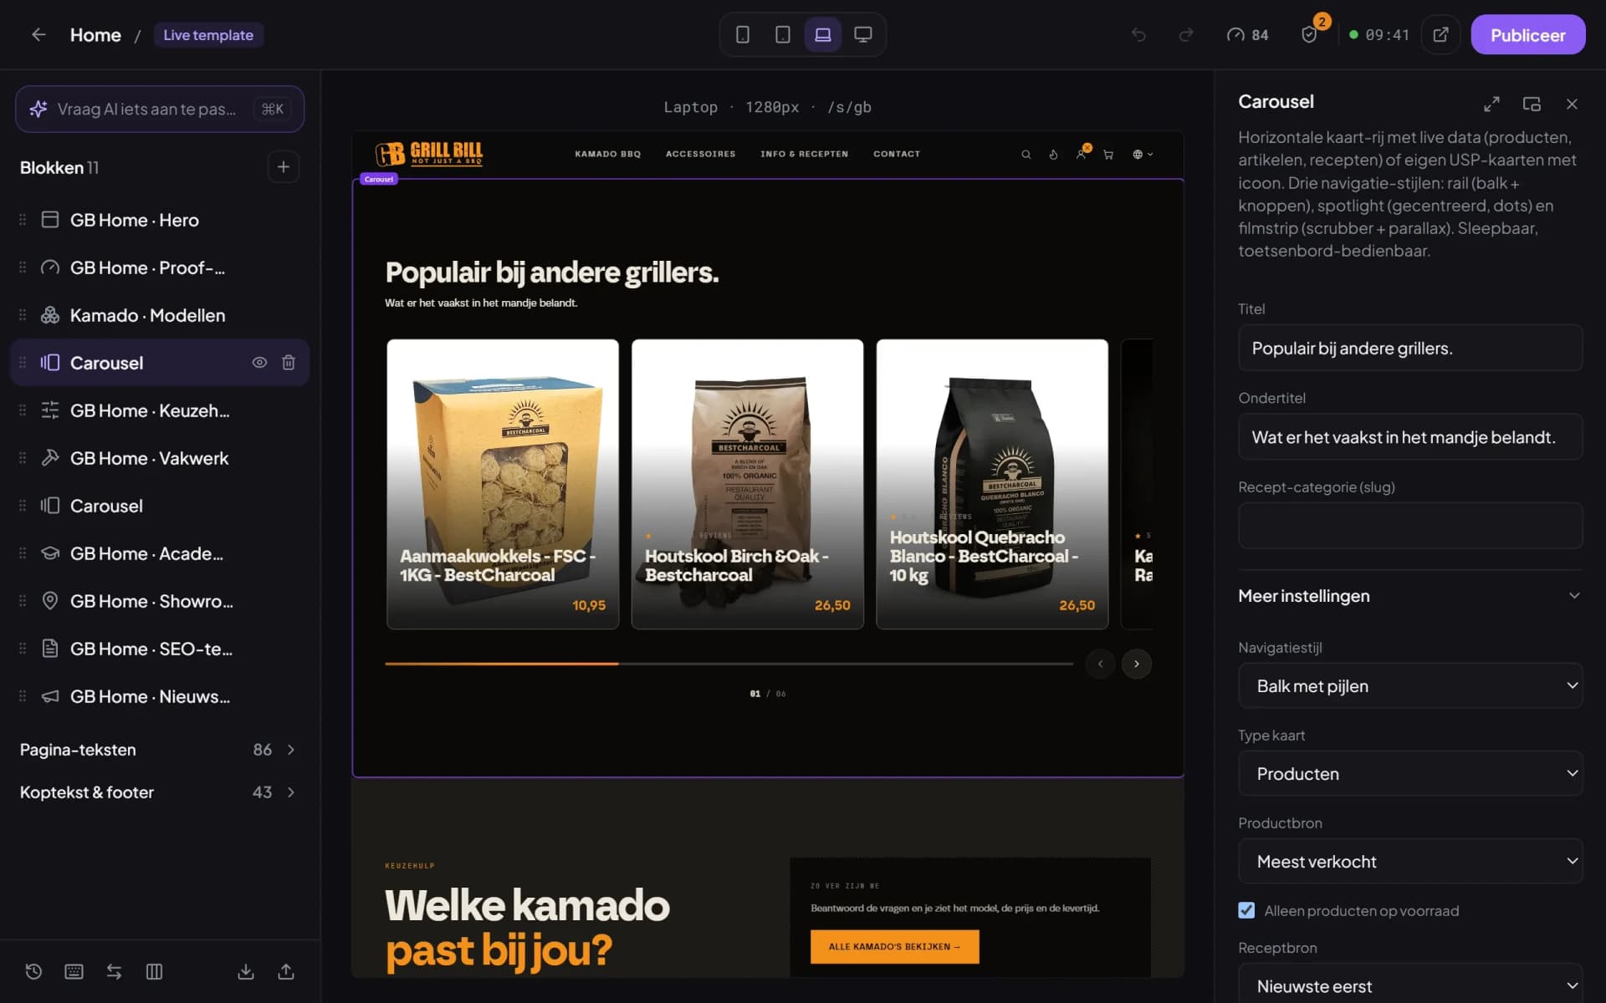Open CONTACT menu item
The image size is (1606, 1003).
[x=897, y=154]
